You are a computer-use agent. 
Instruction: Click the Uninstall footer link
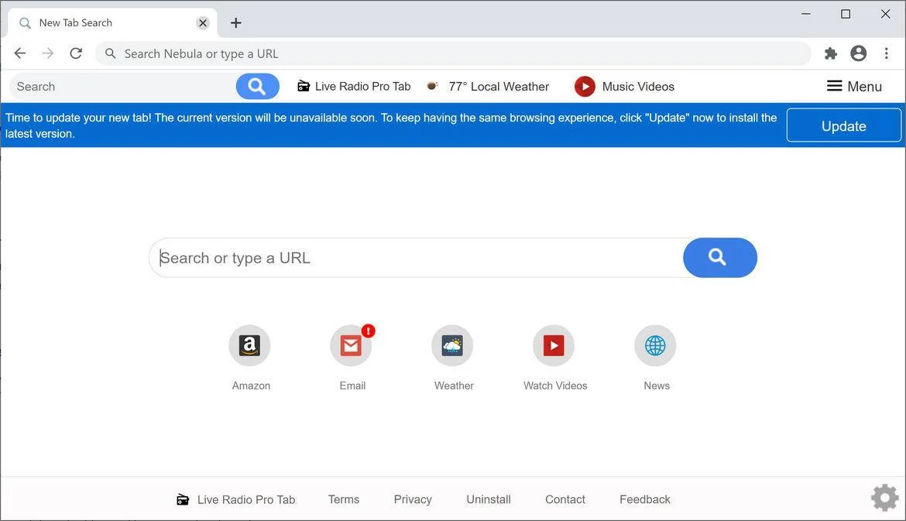tap(489, 499)
